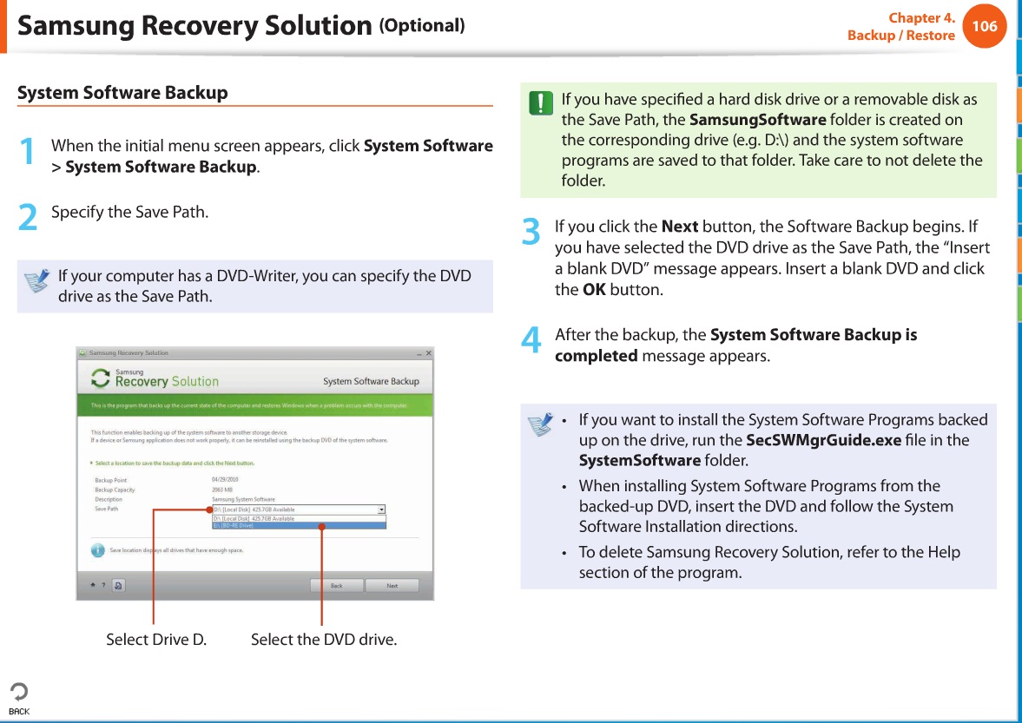
Task: Click the title bar app icon of Samsung Recovery Solution
Action: point(82,353)
